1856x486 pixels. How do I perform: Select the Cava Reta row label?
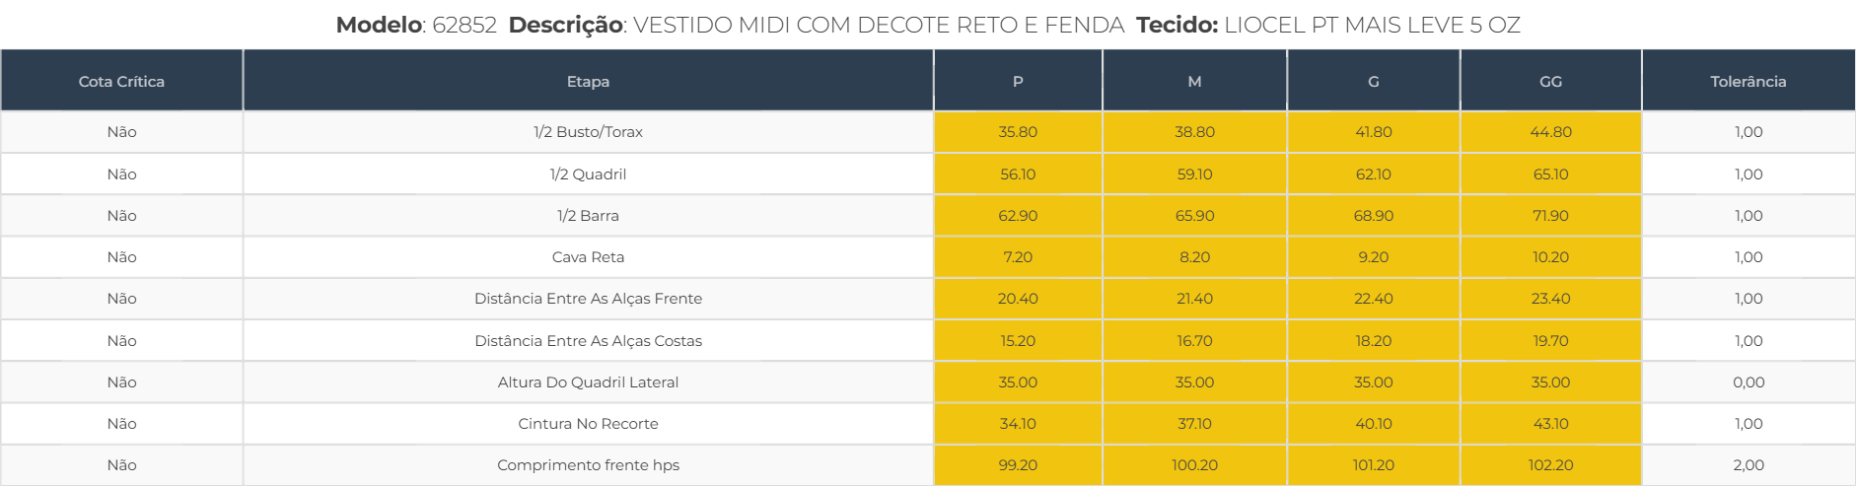tap(588, 257)
